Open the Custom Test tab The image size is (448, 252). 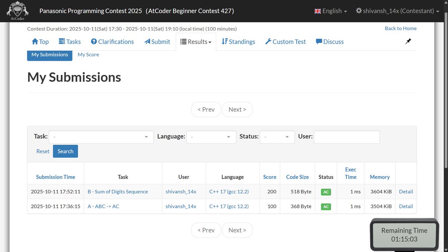tap(286, 42)
